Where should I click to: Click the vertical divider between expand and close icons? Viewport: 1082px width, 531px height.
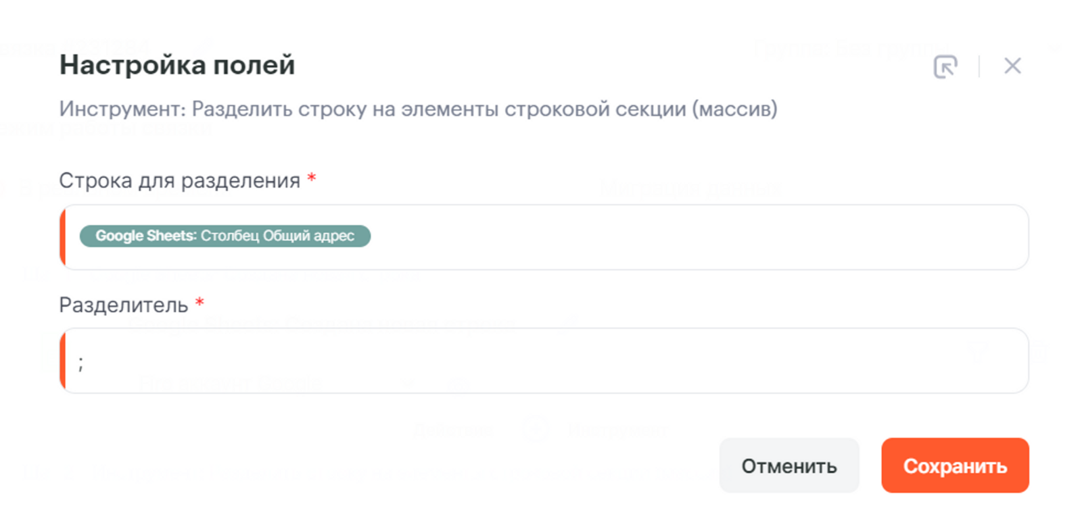pos(979,66)
